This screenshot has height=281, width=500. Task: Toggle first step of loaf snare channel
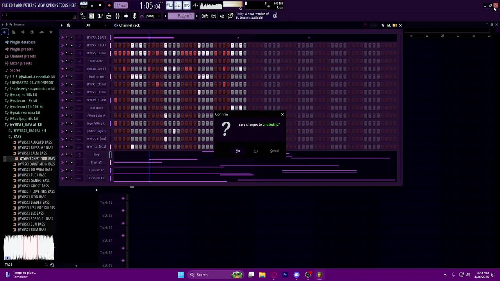point(116,108)
